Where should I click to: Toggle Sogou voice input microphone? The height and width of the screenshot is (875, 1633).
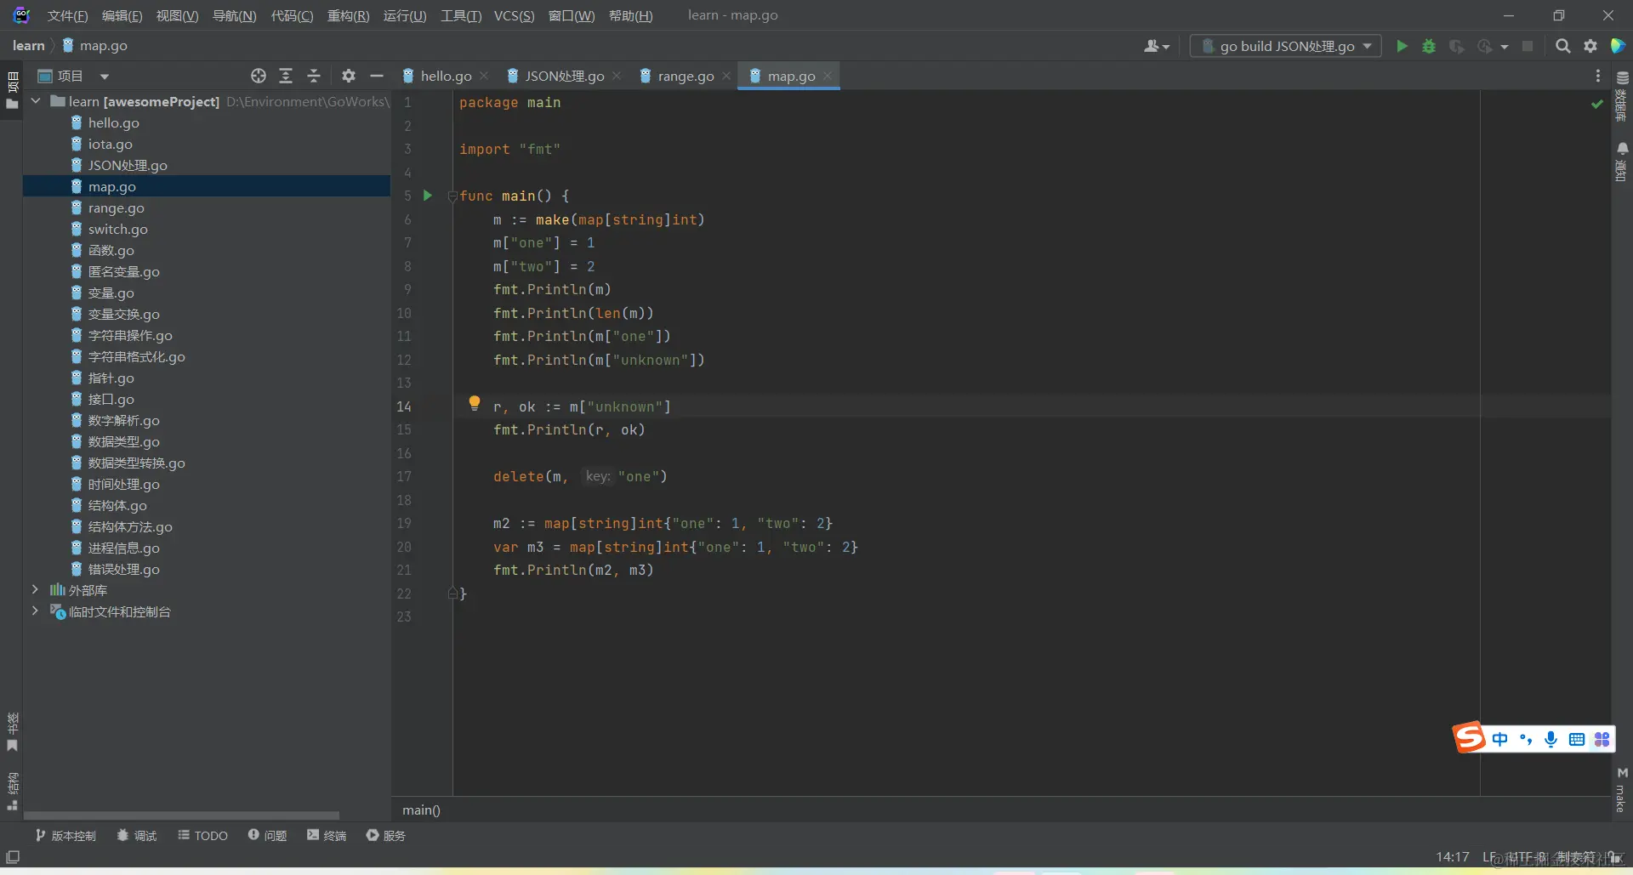1550,739
